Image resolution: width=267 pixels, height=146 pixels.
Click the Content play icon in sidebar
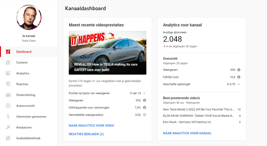8,63
